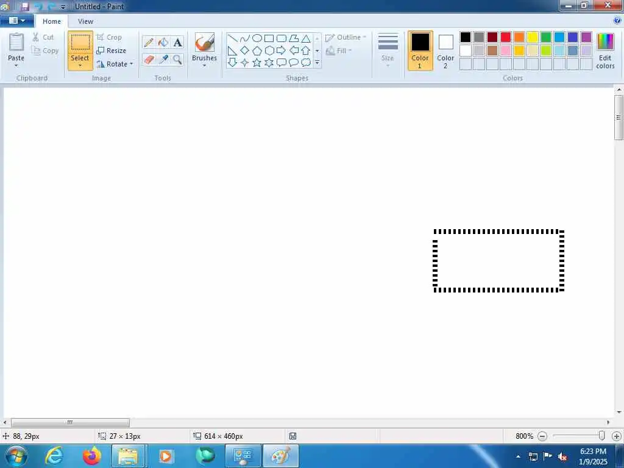Open the Windows Start button
This screenshot has height=468, width=624.
point(16,456)
